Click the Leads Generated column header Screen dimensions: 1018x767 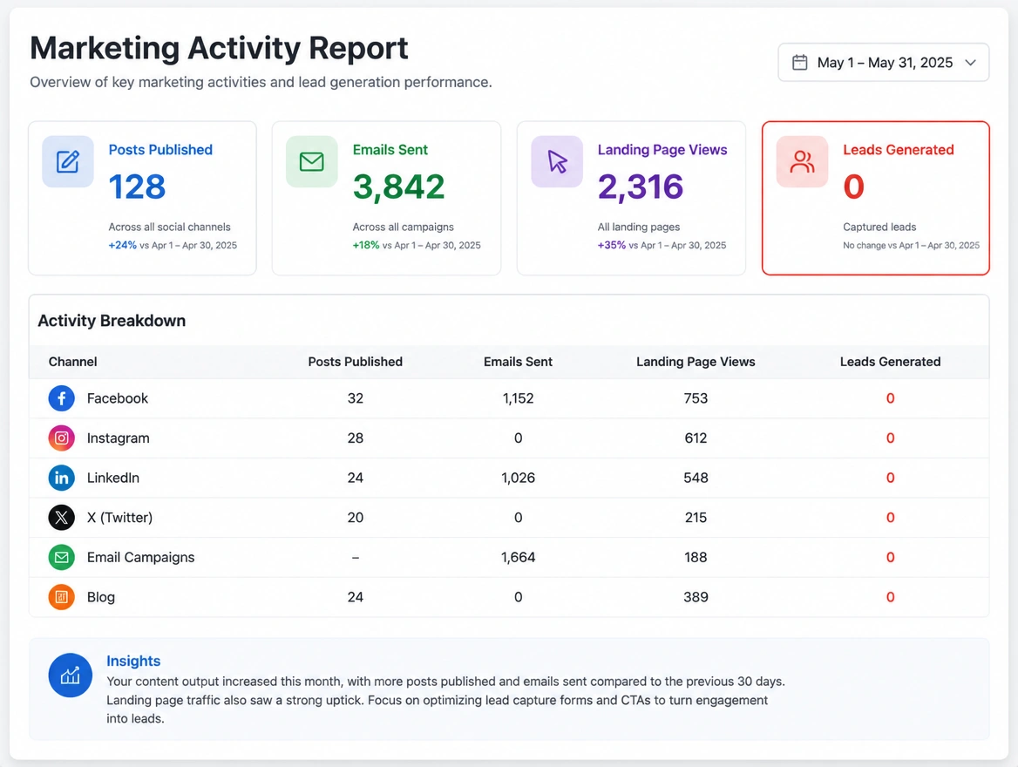890,362
